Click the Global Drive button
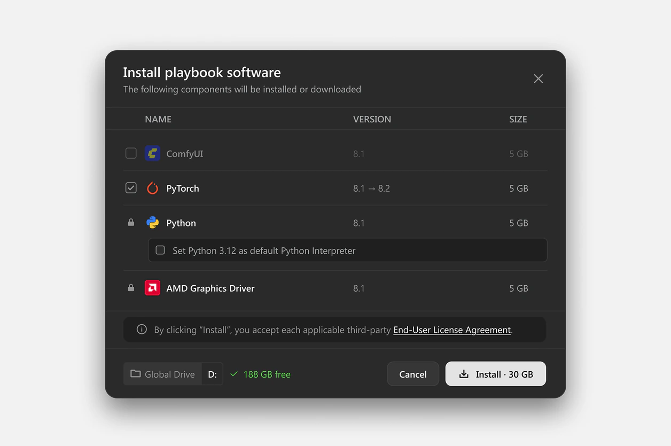 162,374
